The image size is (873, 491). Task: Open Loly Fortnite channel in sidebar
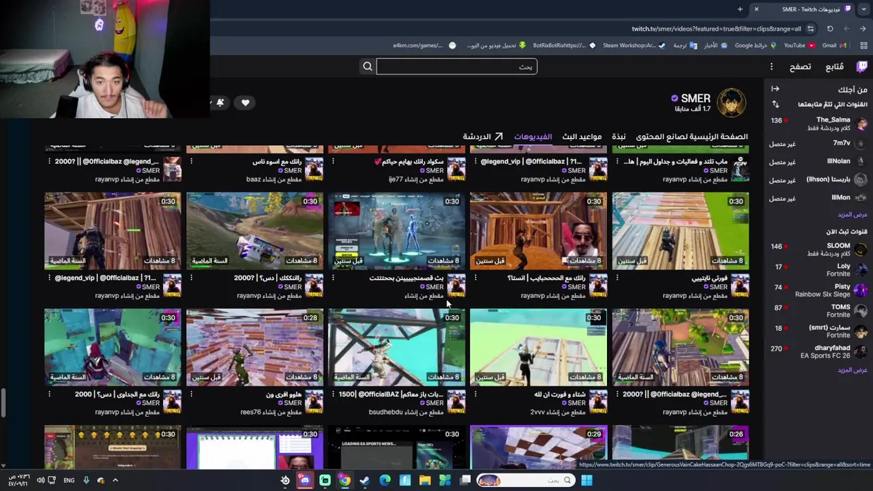pyautogui.click(x=818, y=269)
